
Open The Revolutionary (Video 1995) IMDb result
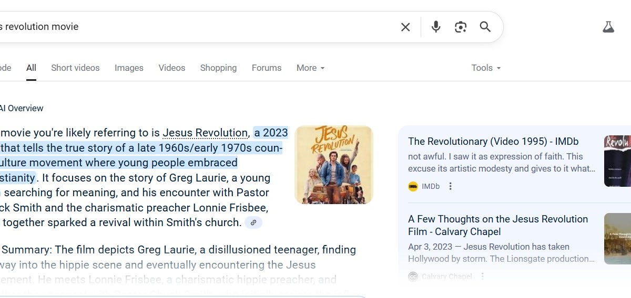pos(493,141)
